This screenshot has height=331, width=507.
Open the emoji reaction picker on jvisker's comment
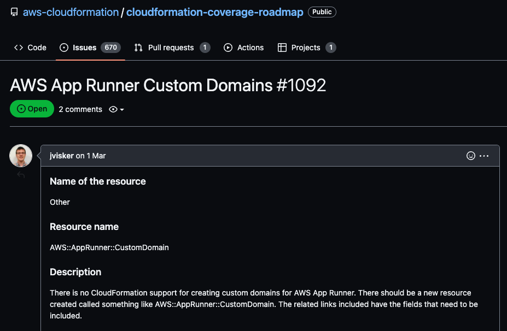[x=471, y=156]
